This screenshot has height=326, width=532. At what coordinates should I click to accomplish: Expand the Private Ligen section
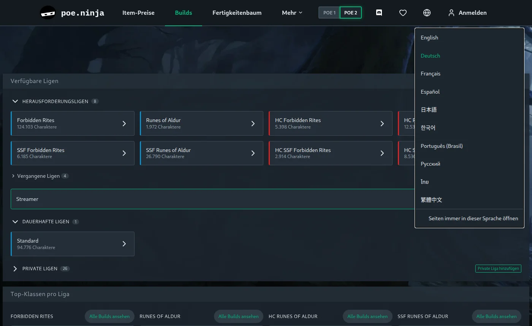tap(15, 268)
